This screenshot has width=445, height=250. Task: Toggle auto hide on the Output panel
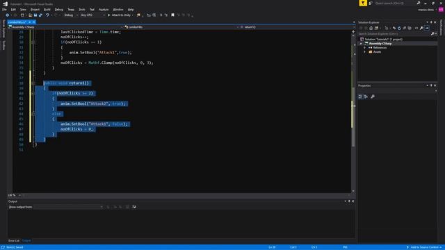[x=349, y=201]
